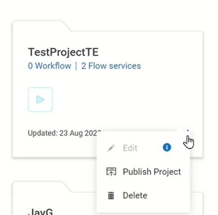Open the JayG project title
218x215 pixels.
pyautogui.click(x=41, y=211)
